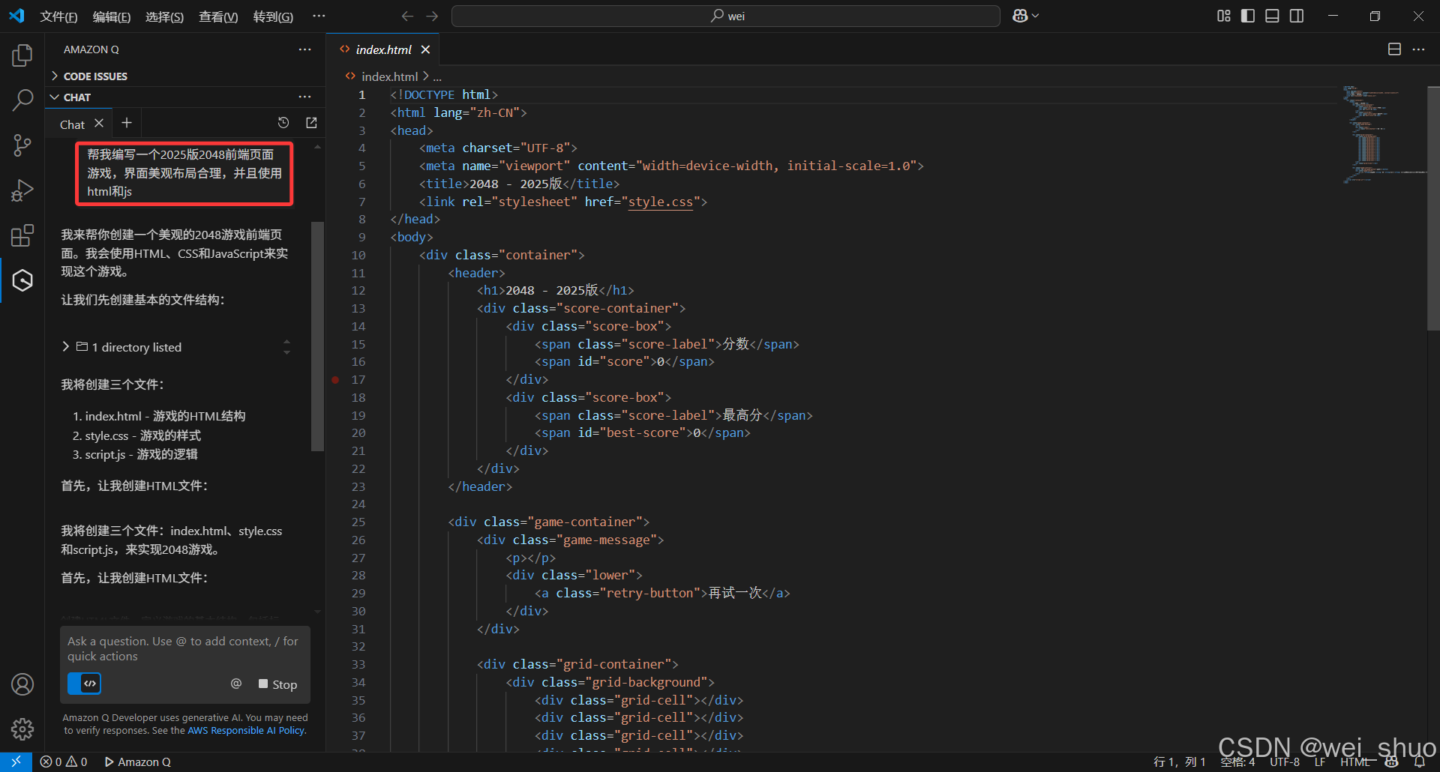Show errors and warnings in status bar
This screenshot has height=772, width=1440.
point(64,762)
